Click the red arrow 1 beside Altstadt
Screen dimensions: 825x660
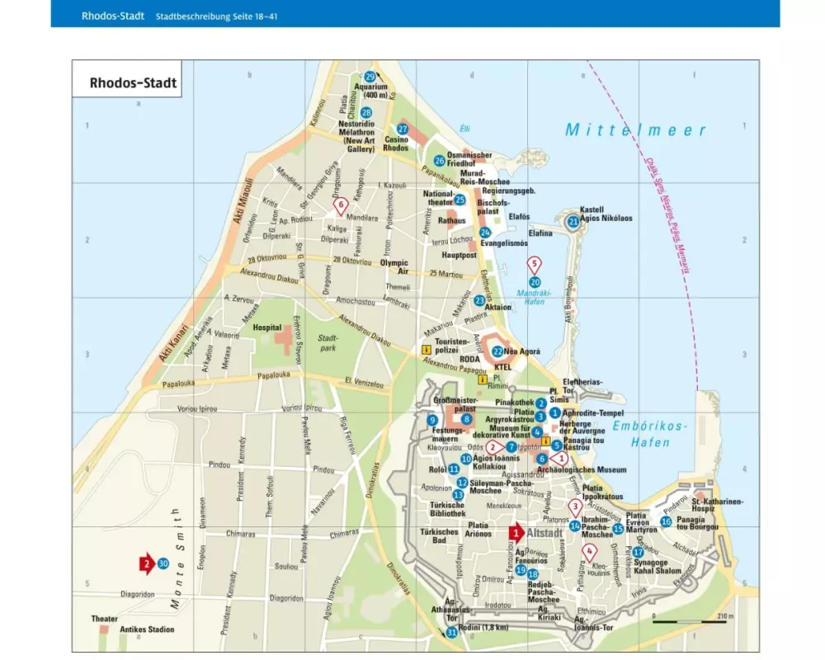click(516, 533)
